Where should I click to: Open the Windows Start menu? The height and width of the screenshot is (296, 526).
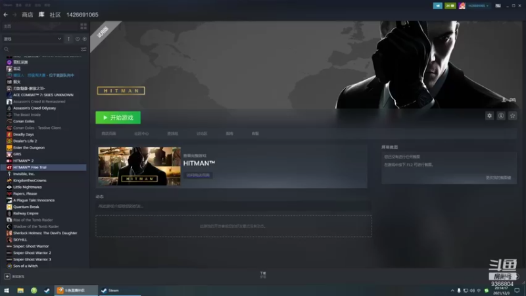pyautogui.click(x=7, y=290)
